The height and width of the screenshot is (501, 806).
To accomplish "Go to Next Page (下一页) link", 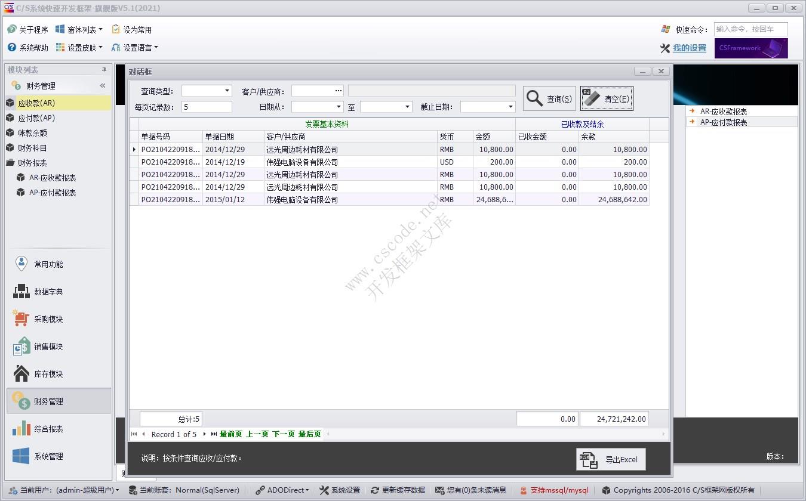I will pos(284,434).
